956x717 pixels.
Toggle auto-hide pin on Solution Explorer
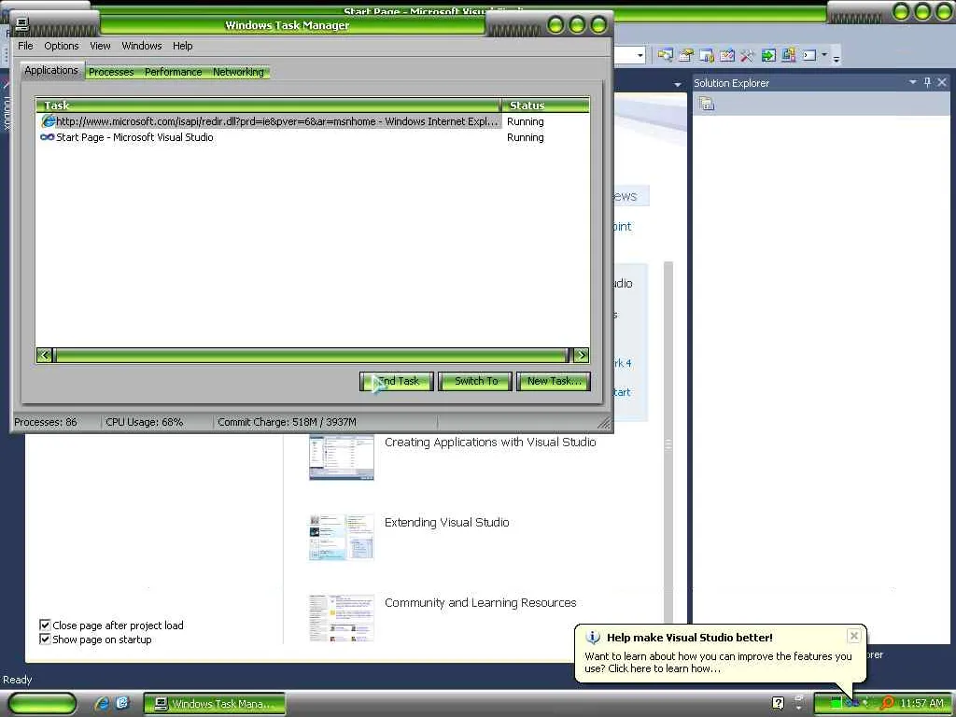pos(927,82)
